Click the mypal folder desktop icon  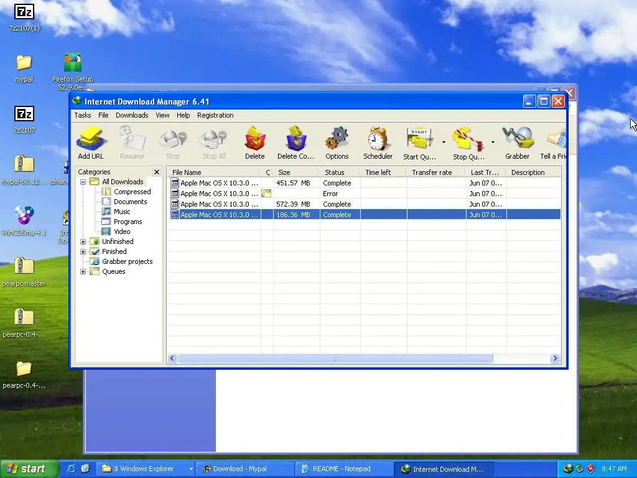click(24, 68)
